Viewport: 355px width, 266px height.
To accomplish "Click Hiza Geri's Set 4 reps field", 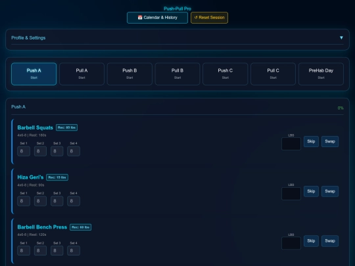I will tap(74, 201).
